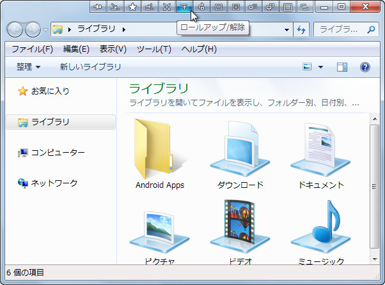
Task: Toggle the preview pane button
Action: point(342,67)
